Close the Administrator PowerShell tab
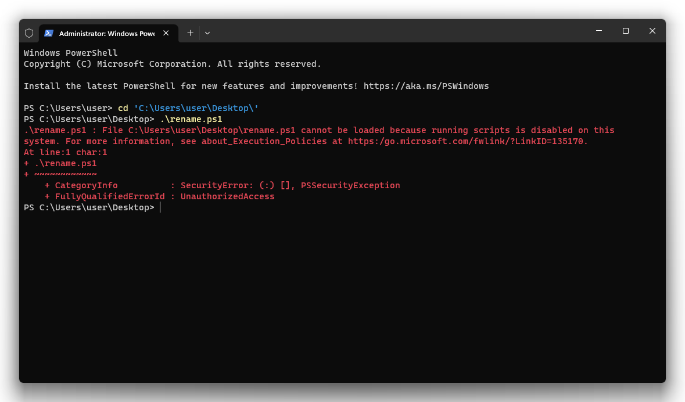This screenshot has width=685, height=402. tap(166, 33)
